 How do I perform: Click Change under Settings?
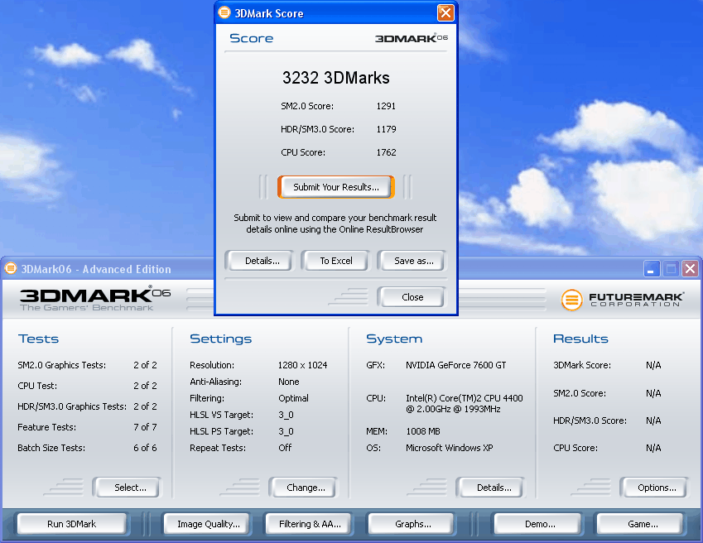(x=306, y=488)
